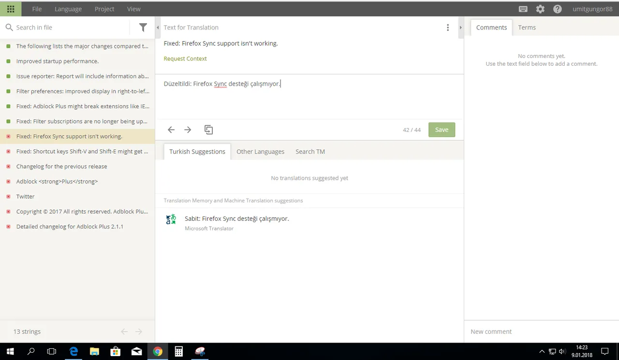
Task: Open the string filter funnel icon
Action: (143, 28)
